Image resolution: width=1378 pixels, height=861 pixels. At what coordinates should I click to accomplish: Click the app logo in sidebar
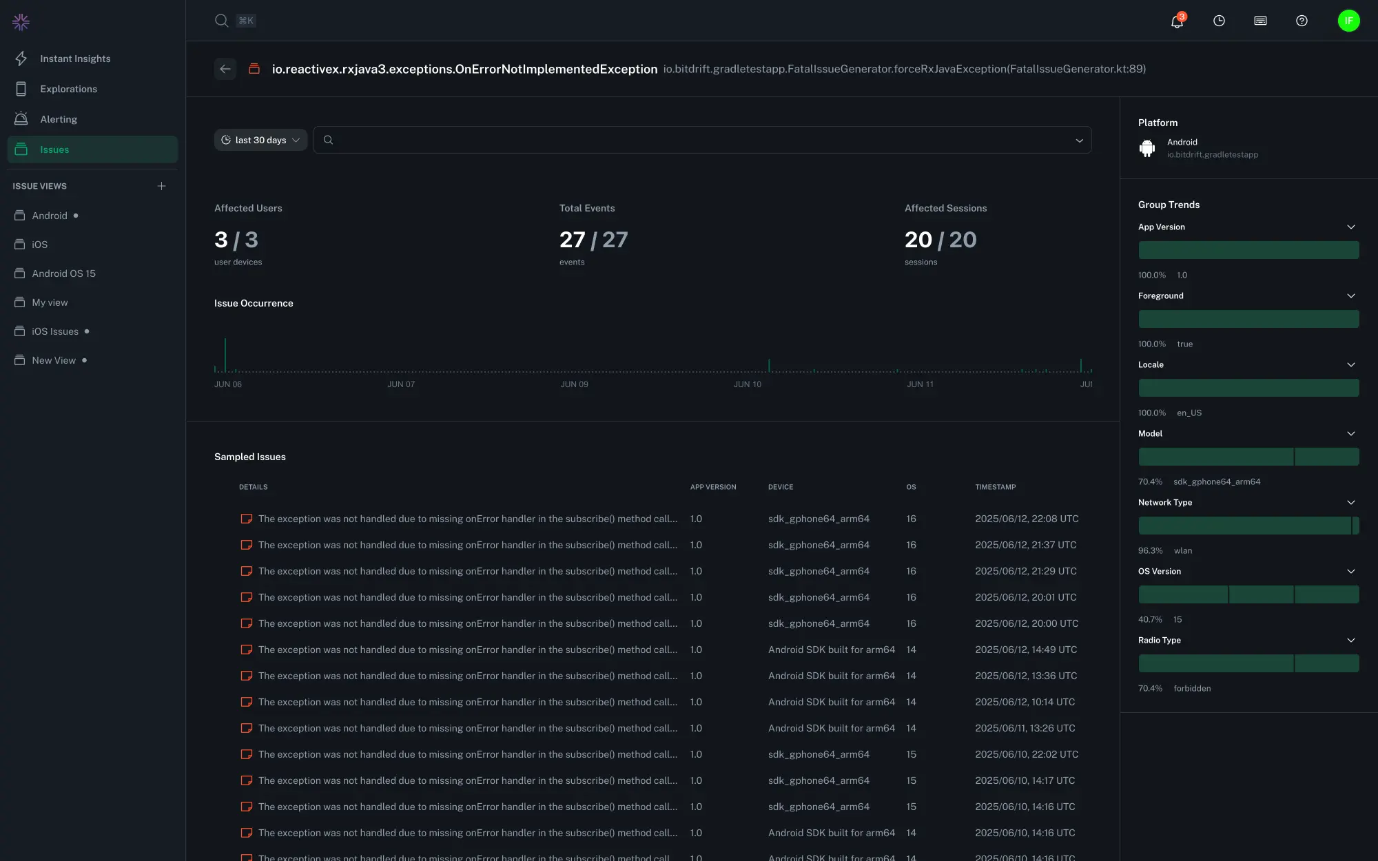pos(21,22)
